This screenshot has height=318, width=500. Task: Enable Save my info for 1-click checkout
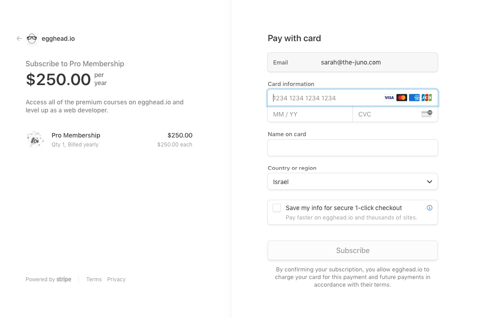(277, 208)
